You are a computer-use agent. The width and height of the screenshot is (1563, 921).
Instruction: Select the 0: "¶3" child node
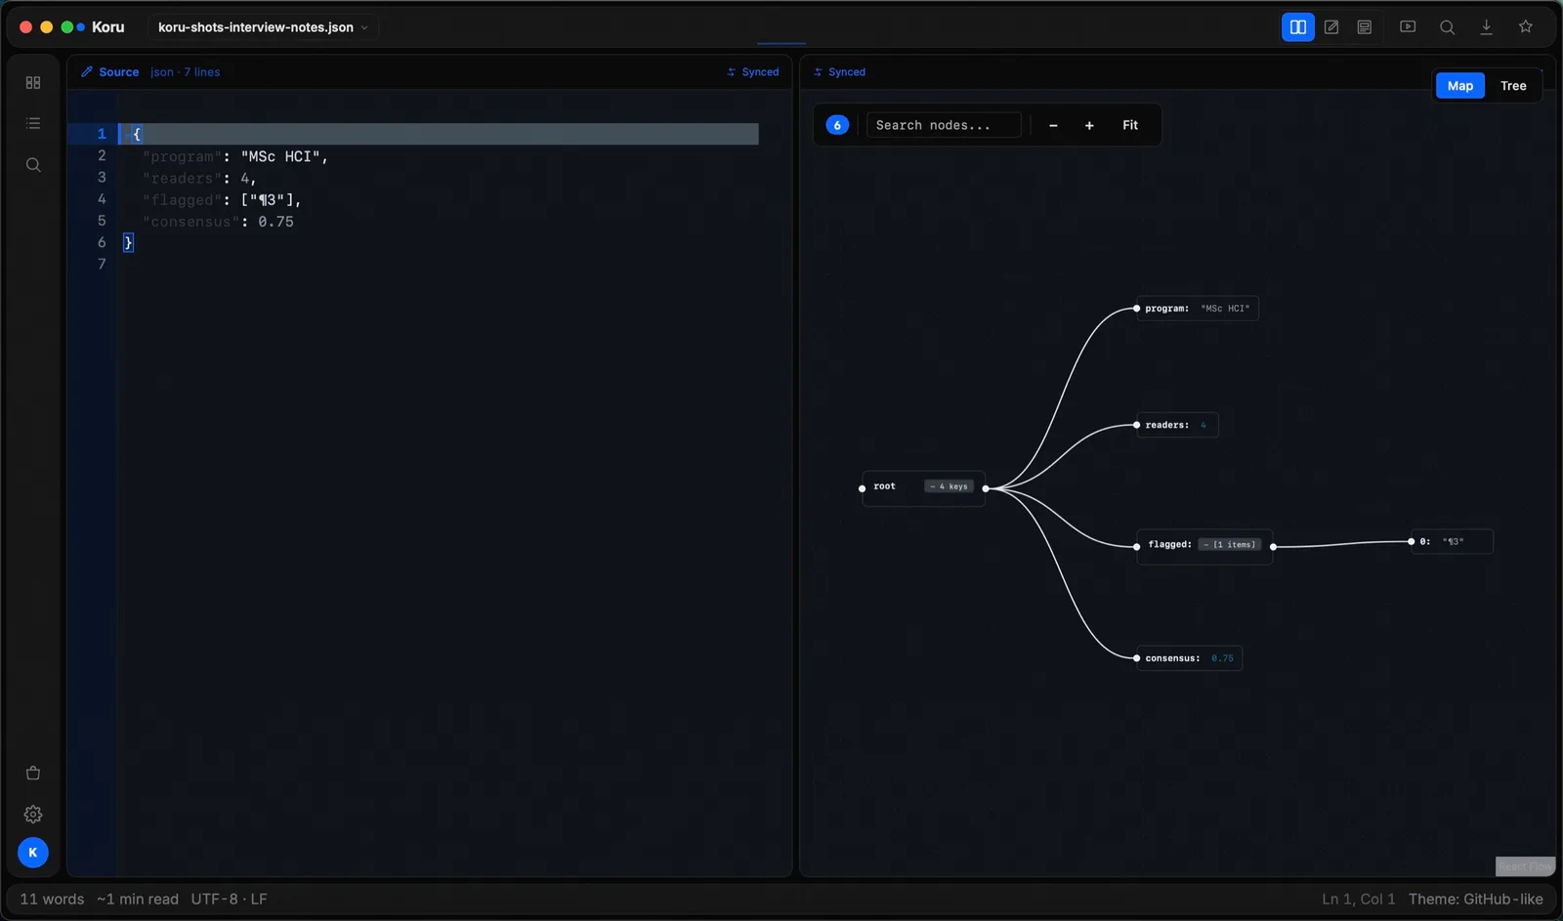click(1452, 541)
